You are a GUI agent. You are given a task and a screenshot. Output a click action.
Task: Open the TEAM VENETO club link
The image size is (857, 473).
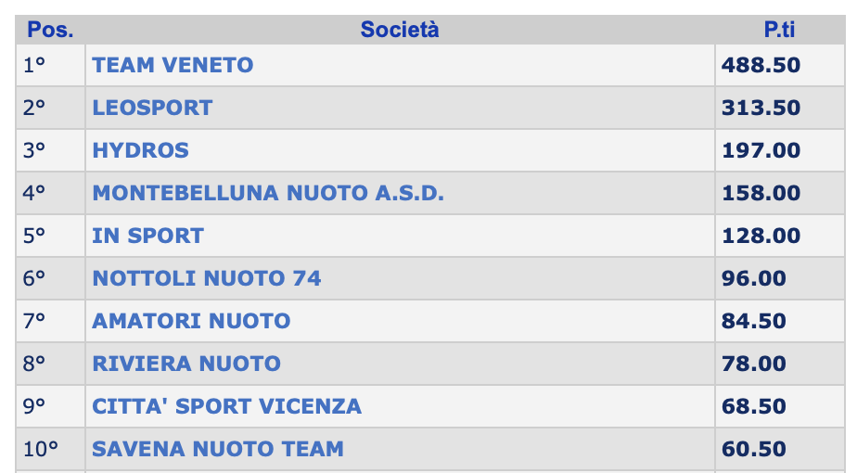click(173, 65)
